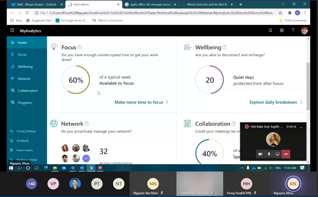Screen dimensions: 318x197
Task: Open Config Settings in the sidebar
Action: [27, 131]
